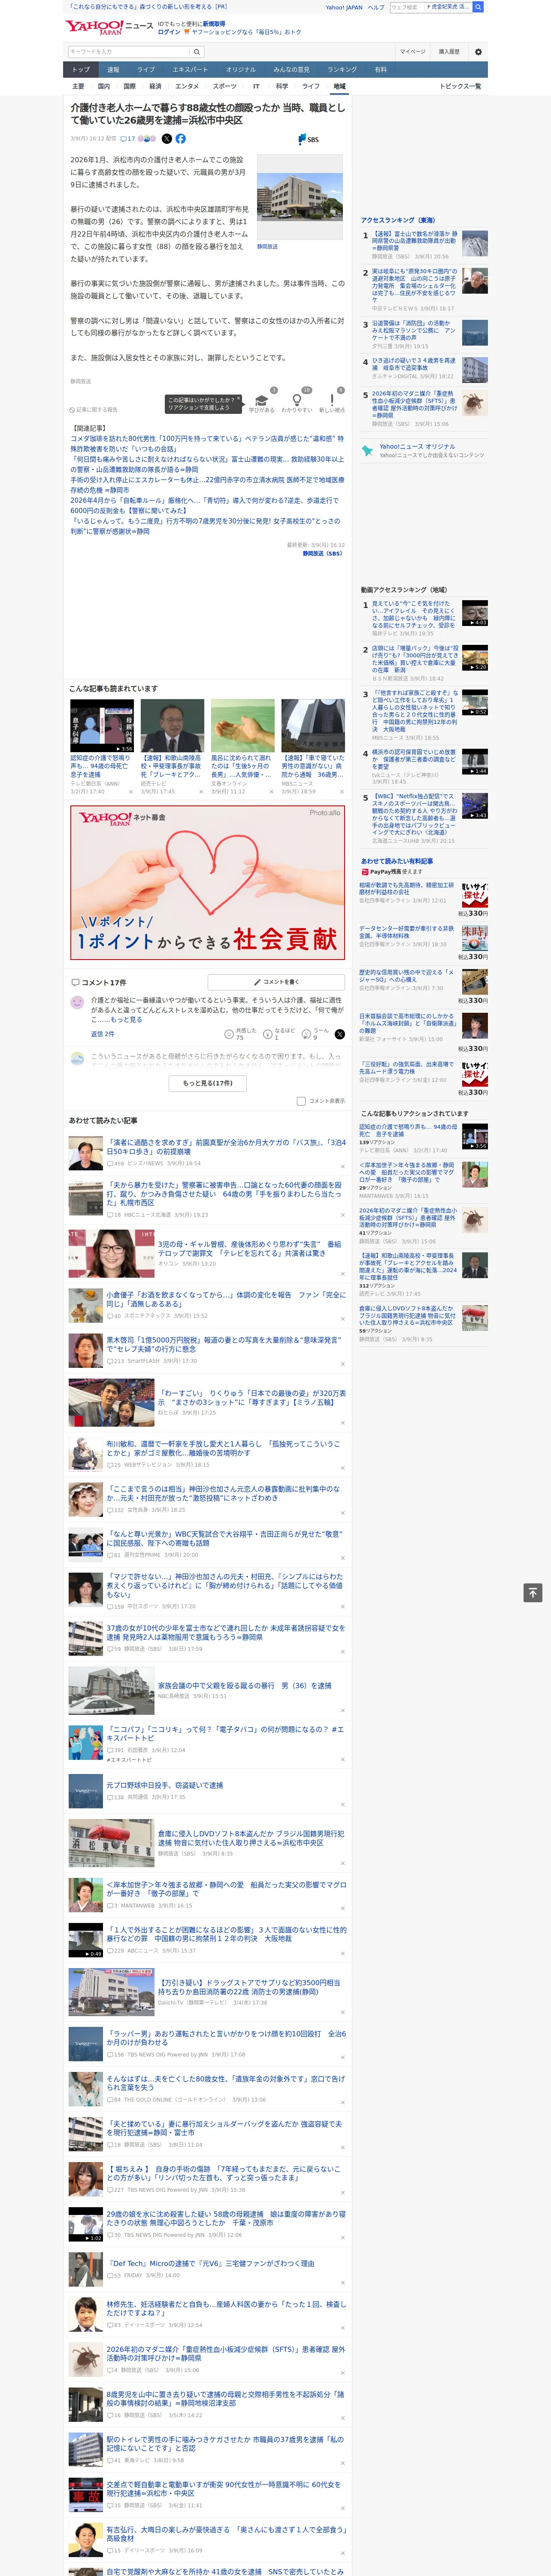Toggle the コメント非表示 checkbox

pyautogui.click(x=301, y=1101)
